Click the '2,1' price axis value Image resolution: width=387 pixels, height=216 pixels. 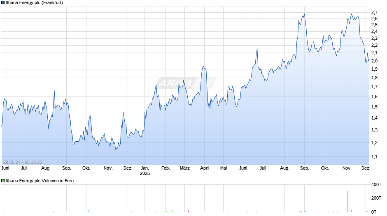(374, 53)
